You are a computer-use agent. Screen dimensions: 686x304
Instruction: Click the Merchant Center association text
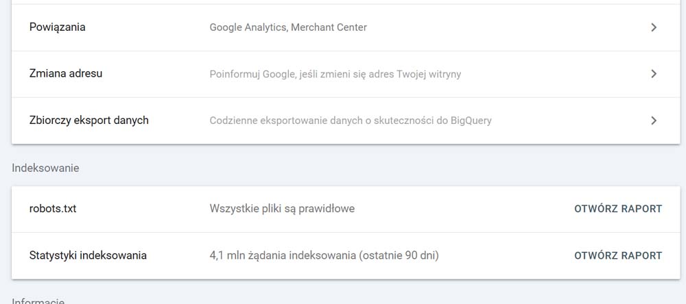[329, 27]
